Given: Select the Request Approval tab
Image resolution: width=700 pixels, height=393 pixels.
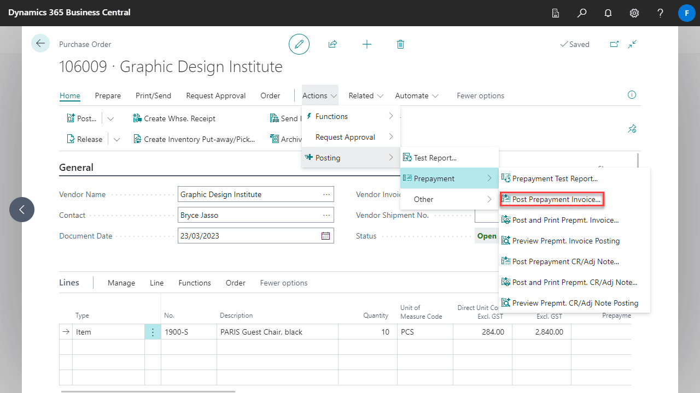Looking at the screenshot, I should tap(216, 96).
